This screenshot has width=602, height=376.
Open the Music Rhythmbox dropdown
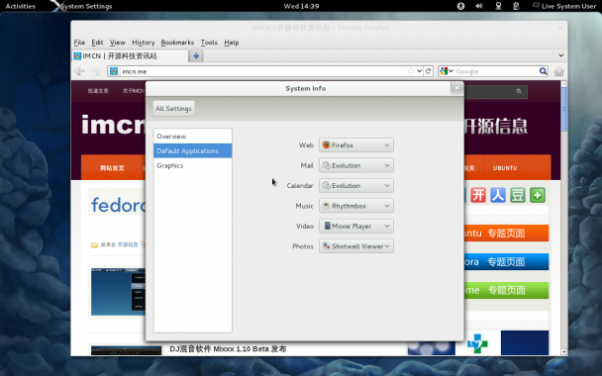[355, 206]
